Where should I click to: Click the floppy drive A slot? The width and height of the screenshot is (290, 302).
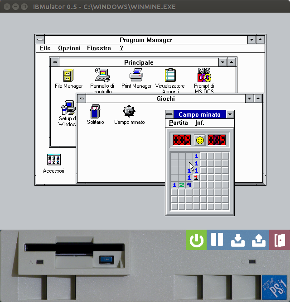[74, 247]
